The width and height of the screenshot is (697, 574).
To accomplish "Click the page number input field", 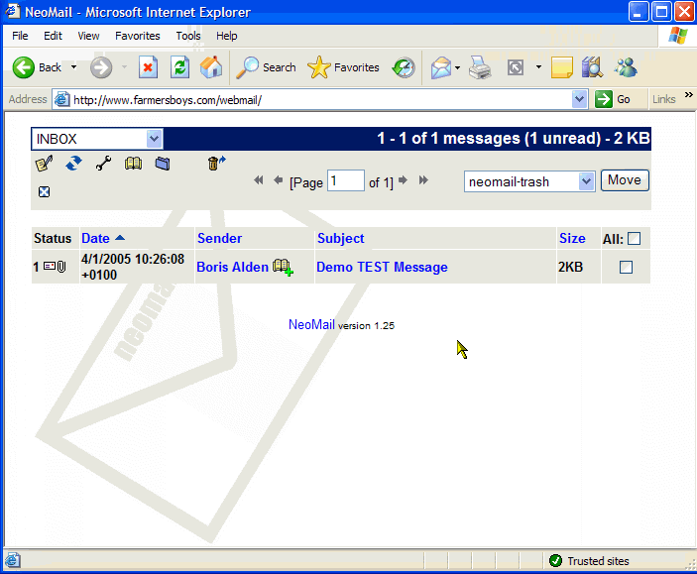I will coord(346,181).
